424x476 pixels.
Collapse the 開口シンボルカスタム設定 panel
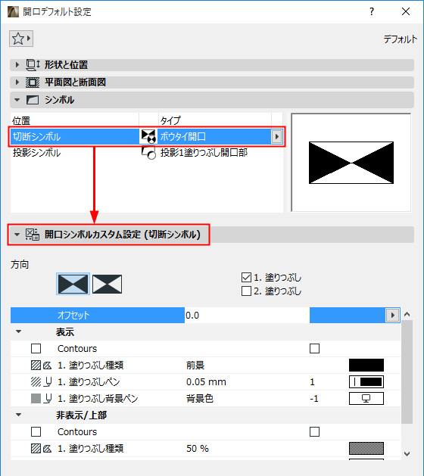17,235
